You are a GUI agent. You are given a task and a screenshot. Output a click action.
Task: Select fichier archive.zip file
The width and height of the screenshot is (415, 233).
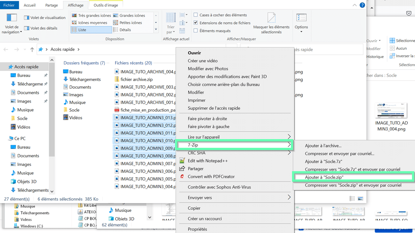pos(134,79)
